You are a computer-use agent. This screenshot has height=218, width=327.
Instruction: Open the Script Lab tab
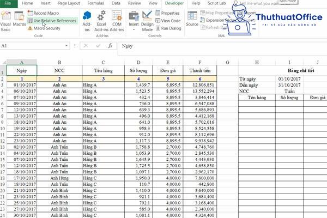(x=217, y=3)
